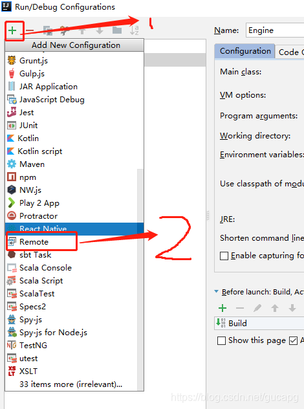Click the sbt Task icon entry
Screen dimensions: 304x409
12,254
